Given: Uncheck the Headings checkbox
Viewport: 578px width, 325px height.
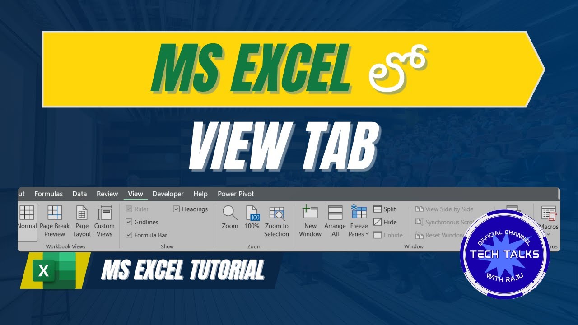Looking at the screenshot, I should coord(191,209).
